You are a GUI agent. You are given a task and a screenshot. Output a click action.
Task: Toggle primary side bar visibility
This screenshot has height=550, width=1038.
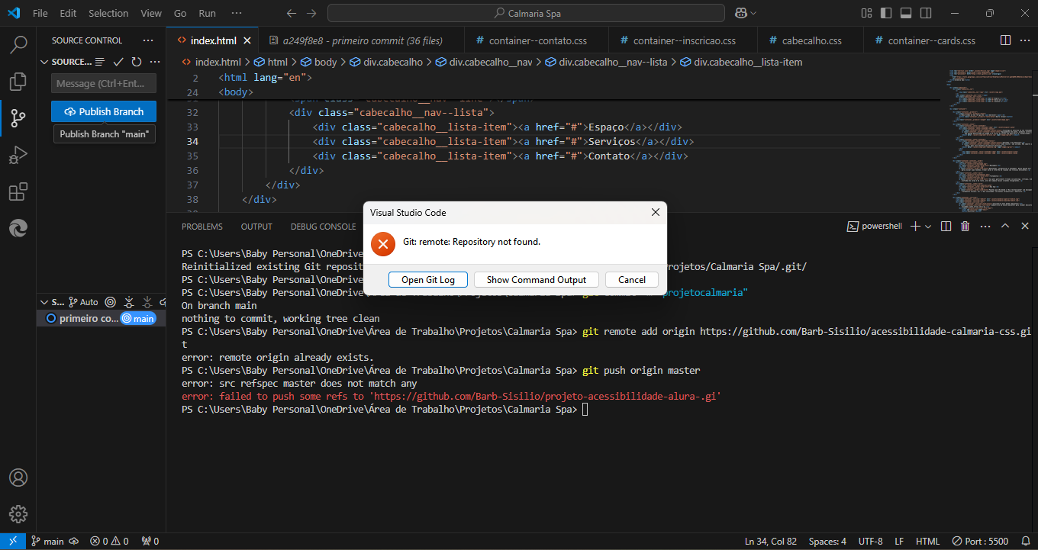[885, 13]
